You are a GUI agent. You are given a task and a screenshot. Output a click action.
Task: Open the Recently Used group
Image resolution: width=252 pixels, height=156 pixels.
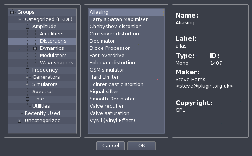42,113
